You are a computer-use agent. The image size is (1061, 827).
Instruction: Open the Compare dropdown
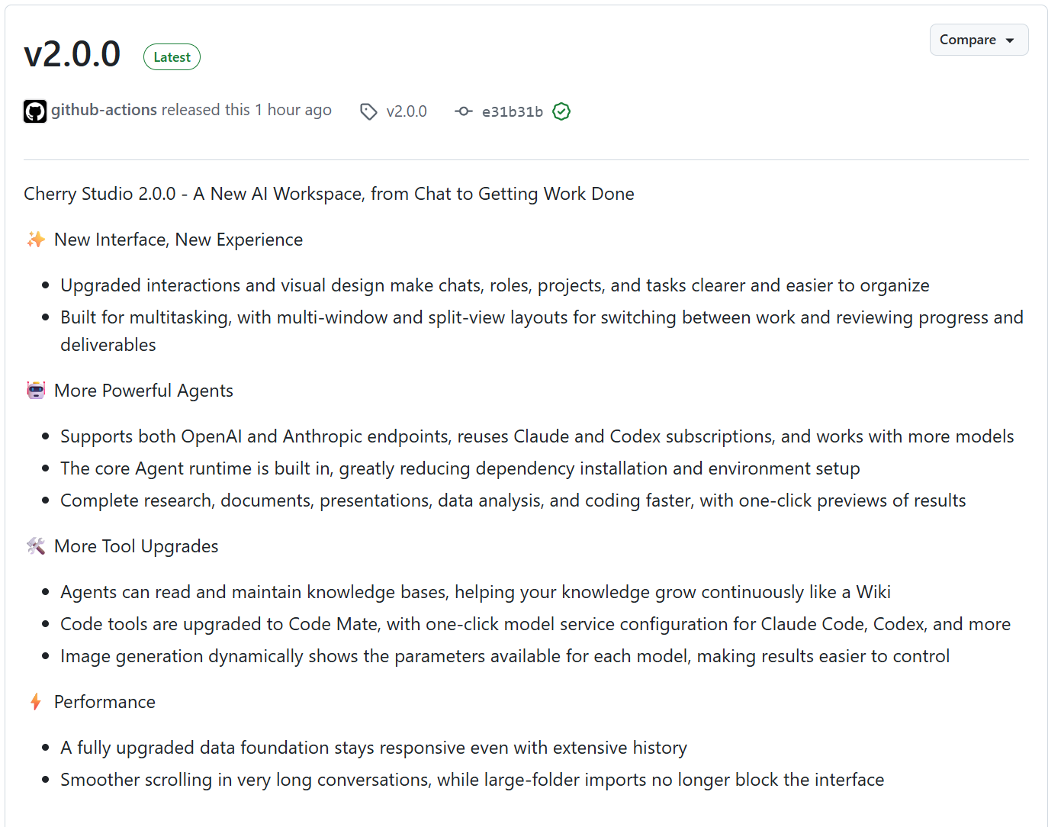[979, 40]
